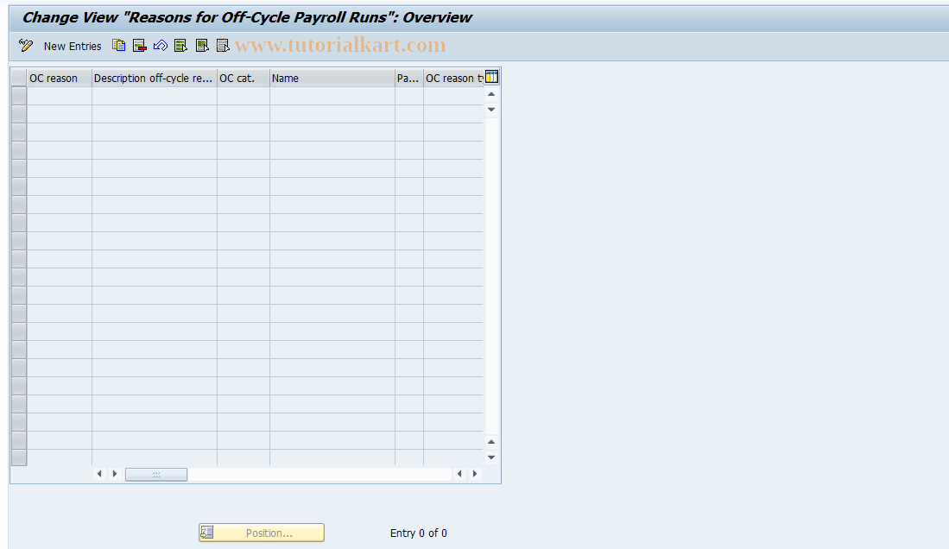This screenshot has height=549, width=949.
Task: Click the Deselect All icon
Action: [x=223, y=46]
